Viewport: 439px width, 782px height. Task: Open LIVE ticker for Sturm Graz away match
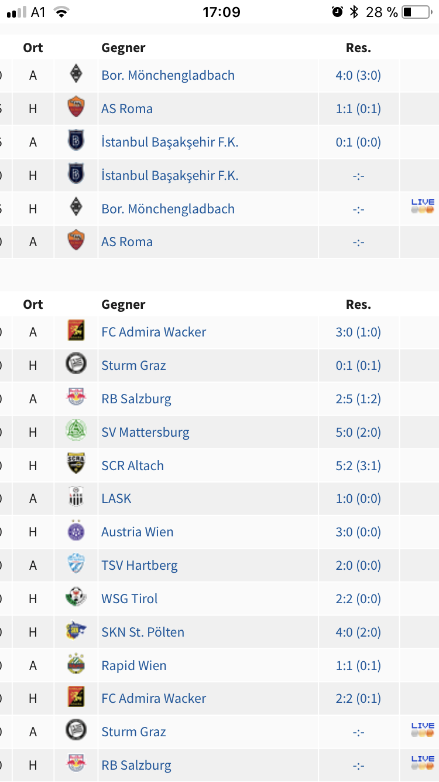[423, 729]
